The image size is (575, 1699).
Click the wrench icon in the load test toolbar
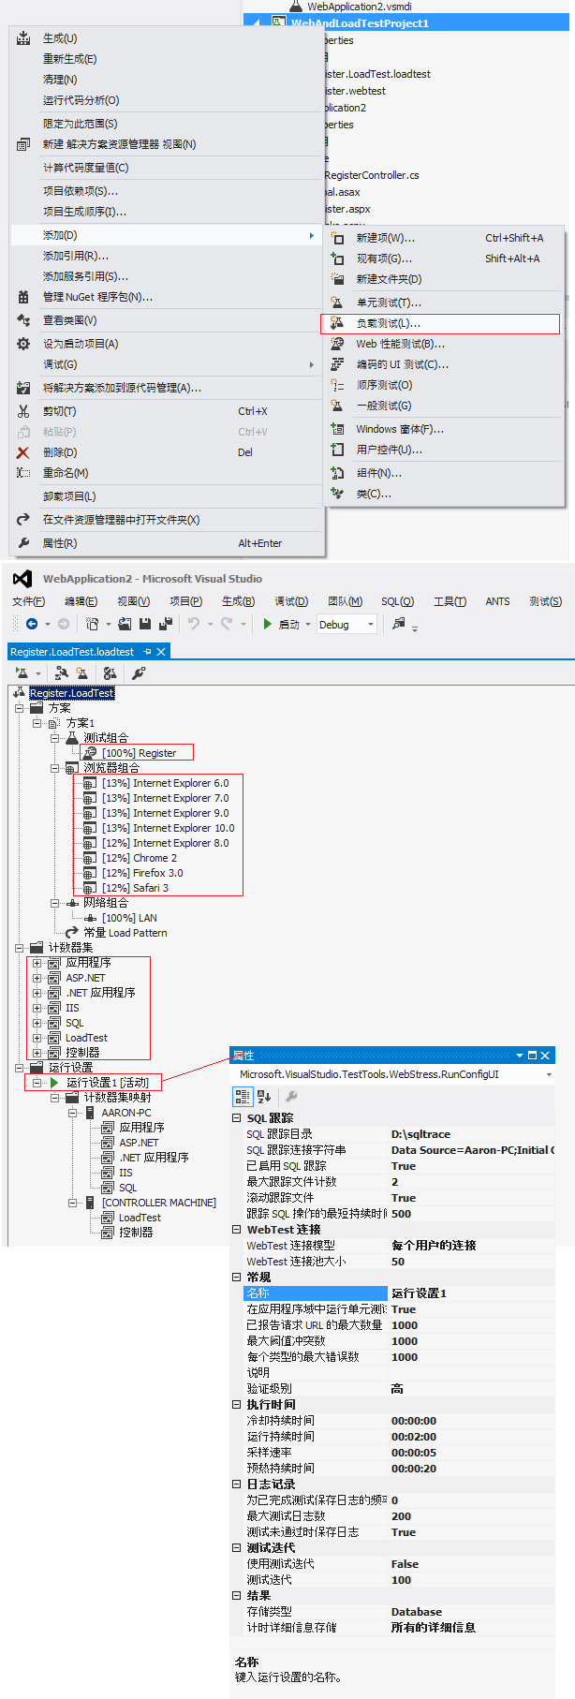click(x=139, y=672)
